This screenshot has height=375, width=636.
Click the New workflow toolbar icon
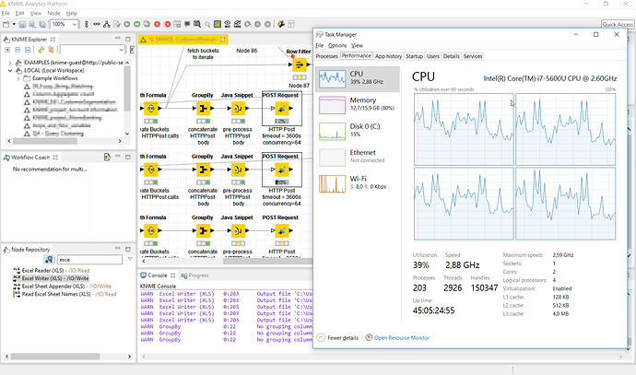point(6,24)
